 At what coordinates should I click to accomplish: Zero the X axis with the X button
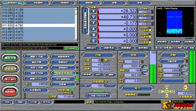coord(93,11)
